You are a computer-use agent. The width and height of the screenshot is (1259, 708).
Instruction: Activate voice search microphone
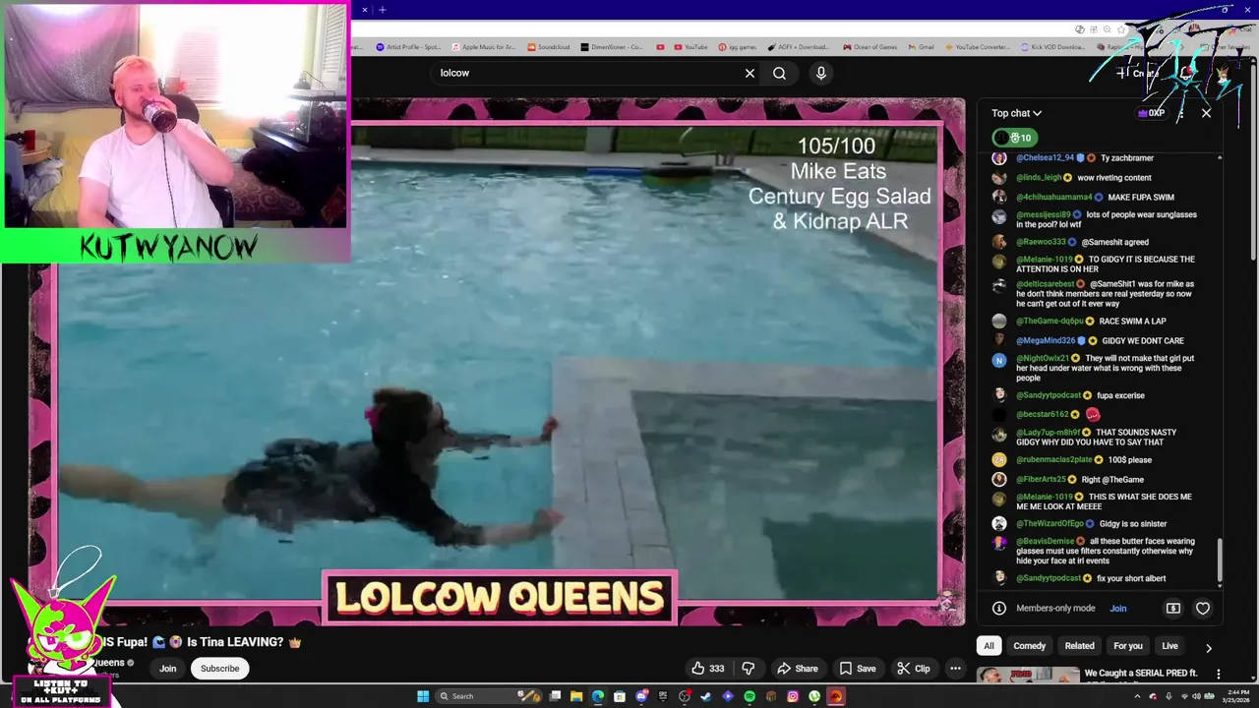point(820,73)
